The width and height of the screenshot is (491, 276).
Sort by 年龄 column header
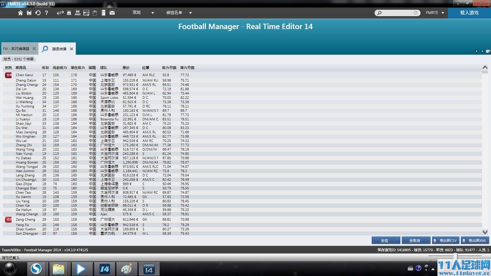click(x=45, y=68)
